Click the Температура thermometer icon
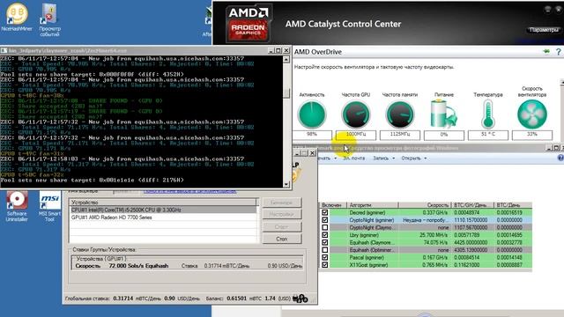 [487, 114]
